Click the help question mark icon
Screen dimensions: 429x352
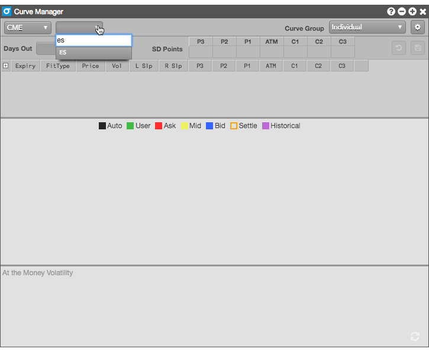pos(391,12)
